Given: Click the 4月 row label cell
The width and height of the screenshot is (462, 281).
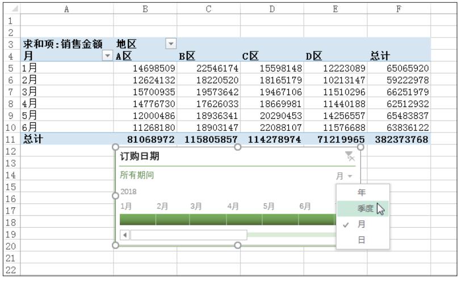Looking at the screenshot, I should 67,103.
